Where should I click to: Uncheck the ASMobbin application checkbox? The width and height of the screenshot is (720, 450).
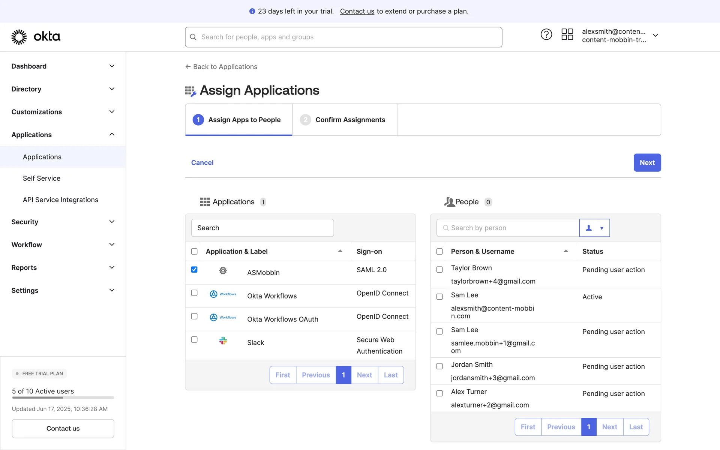click(x=194, y=270)
